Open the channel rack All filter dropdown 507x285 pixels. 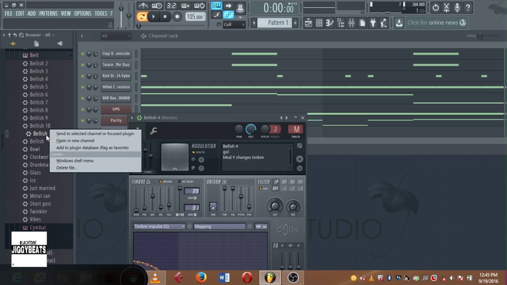(115, 36)
